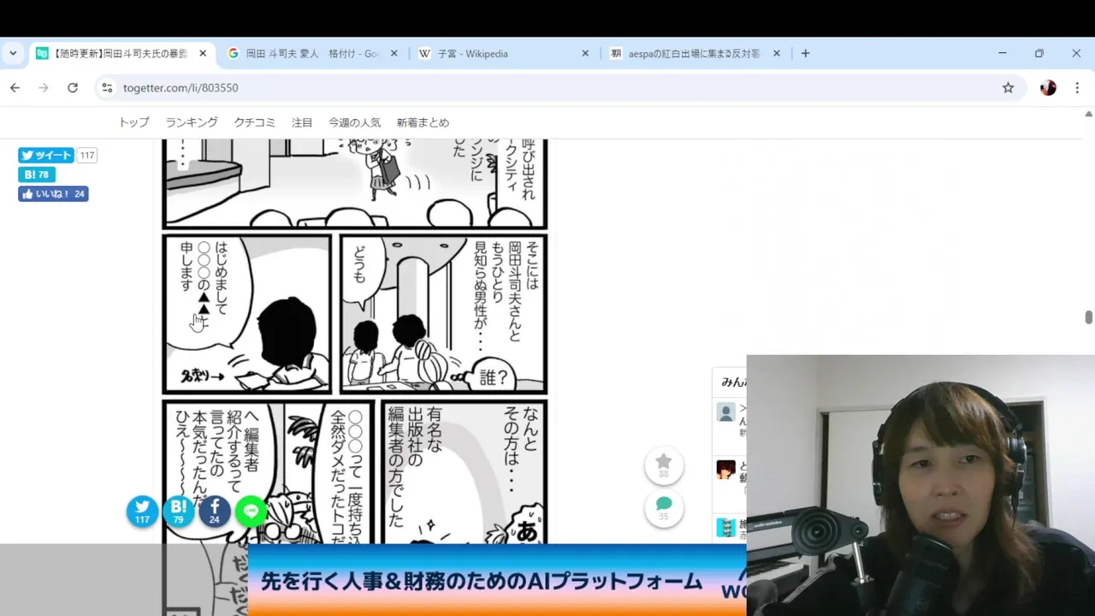1095x616 pixels.
Task: Open the 新着まとめ navigation link
Action: 423,122
